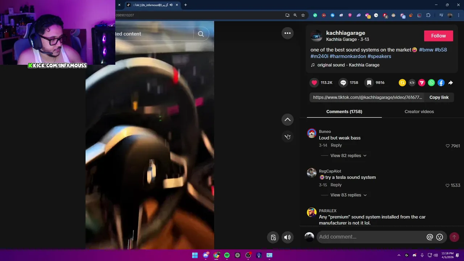Open the three-dot more options menu on the video
Image resolution: width=464 pixels, height=261 pixels.
click(x=287, y=33)
